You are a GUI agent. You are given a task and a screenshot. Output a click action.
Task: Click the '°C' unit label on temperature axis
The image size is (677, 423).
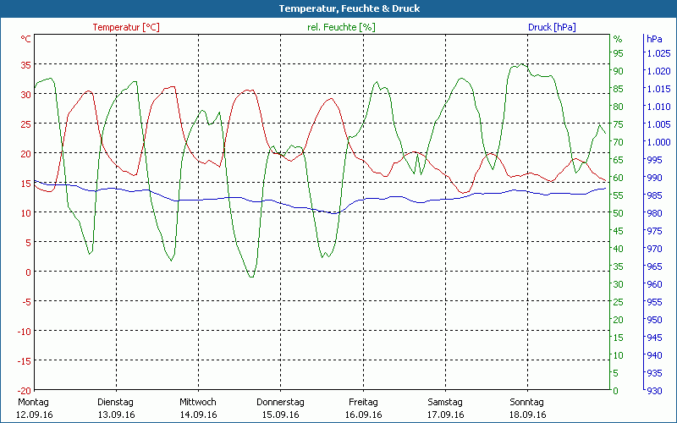pos(26,39)
